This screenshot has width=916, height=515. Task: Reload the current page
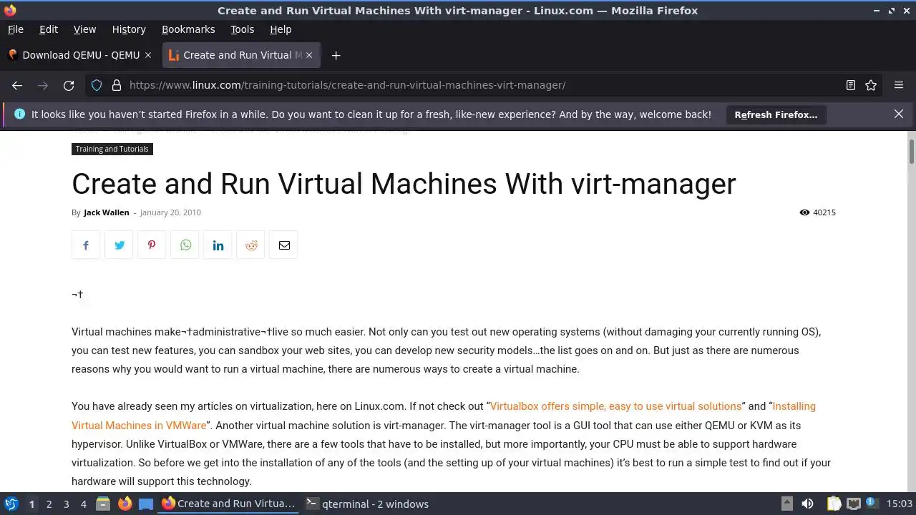(69, 85)
